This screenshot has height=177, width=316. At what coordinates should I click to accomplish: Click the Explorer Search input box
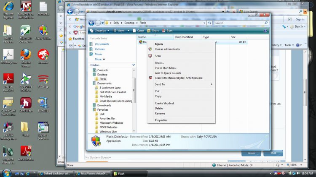click(240, 23)
